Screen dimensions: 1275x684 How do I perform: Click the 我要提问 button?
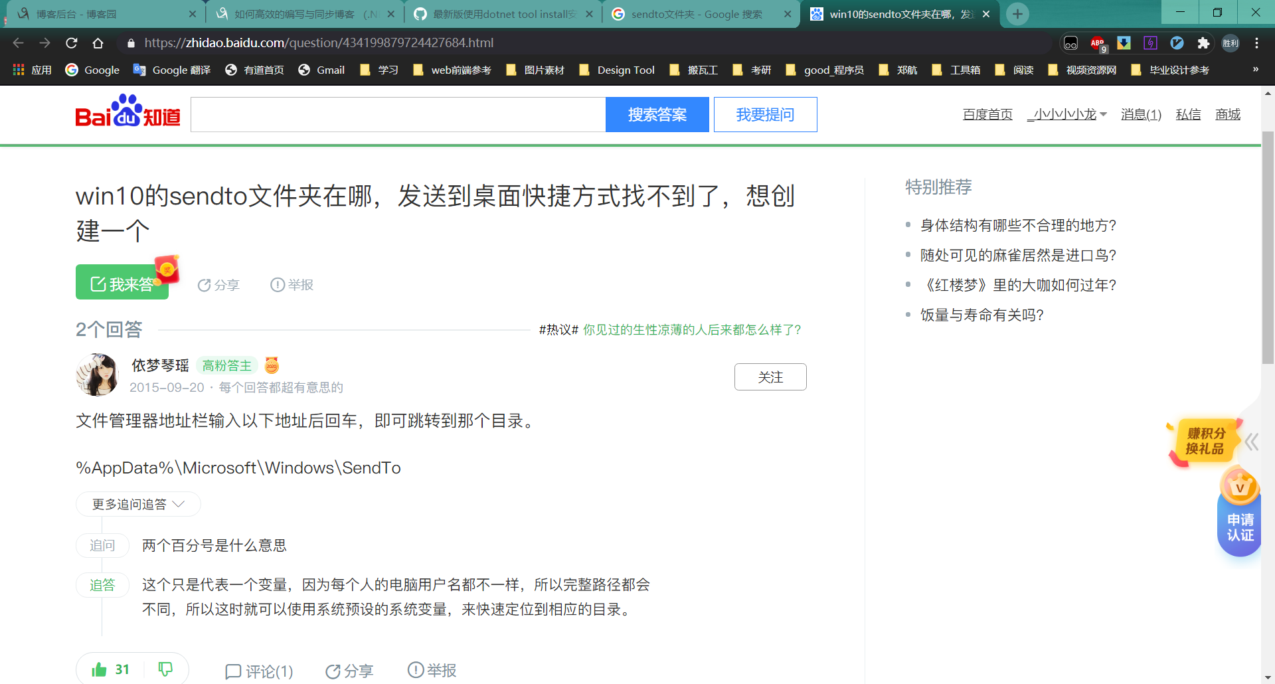[765, 114]
